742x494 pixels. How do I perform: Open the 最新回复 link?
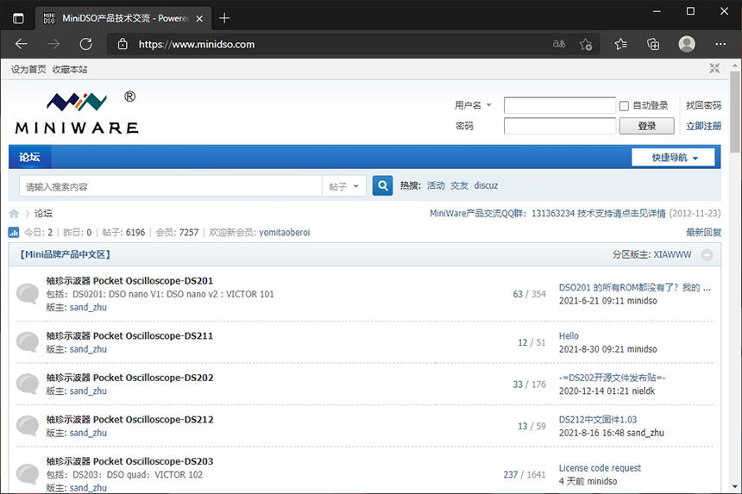tap(704, 232)
